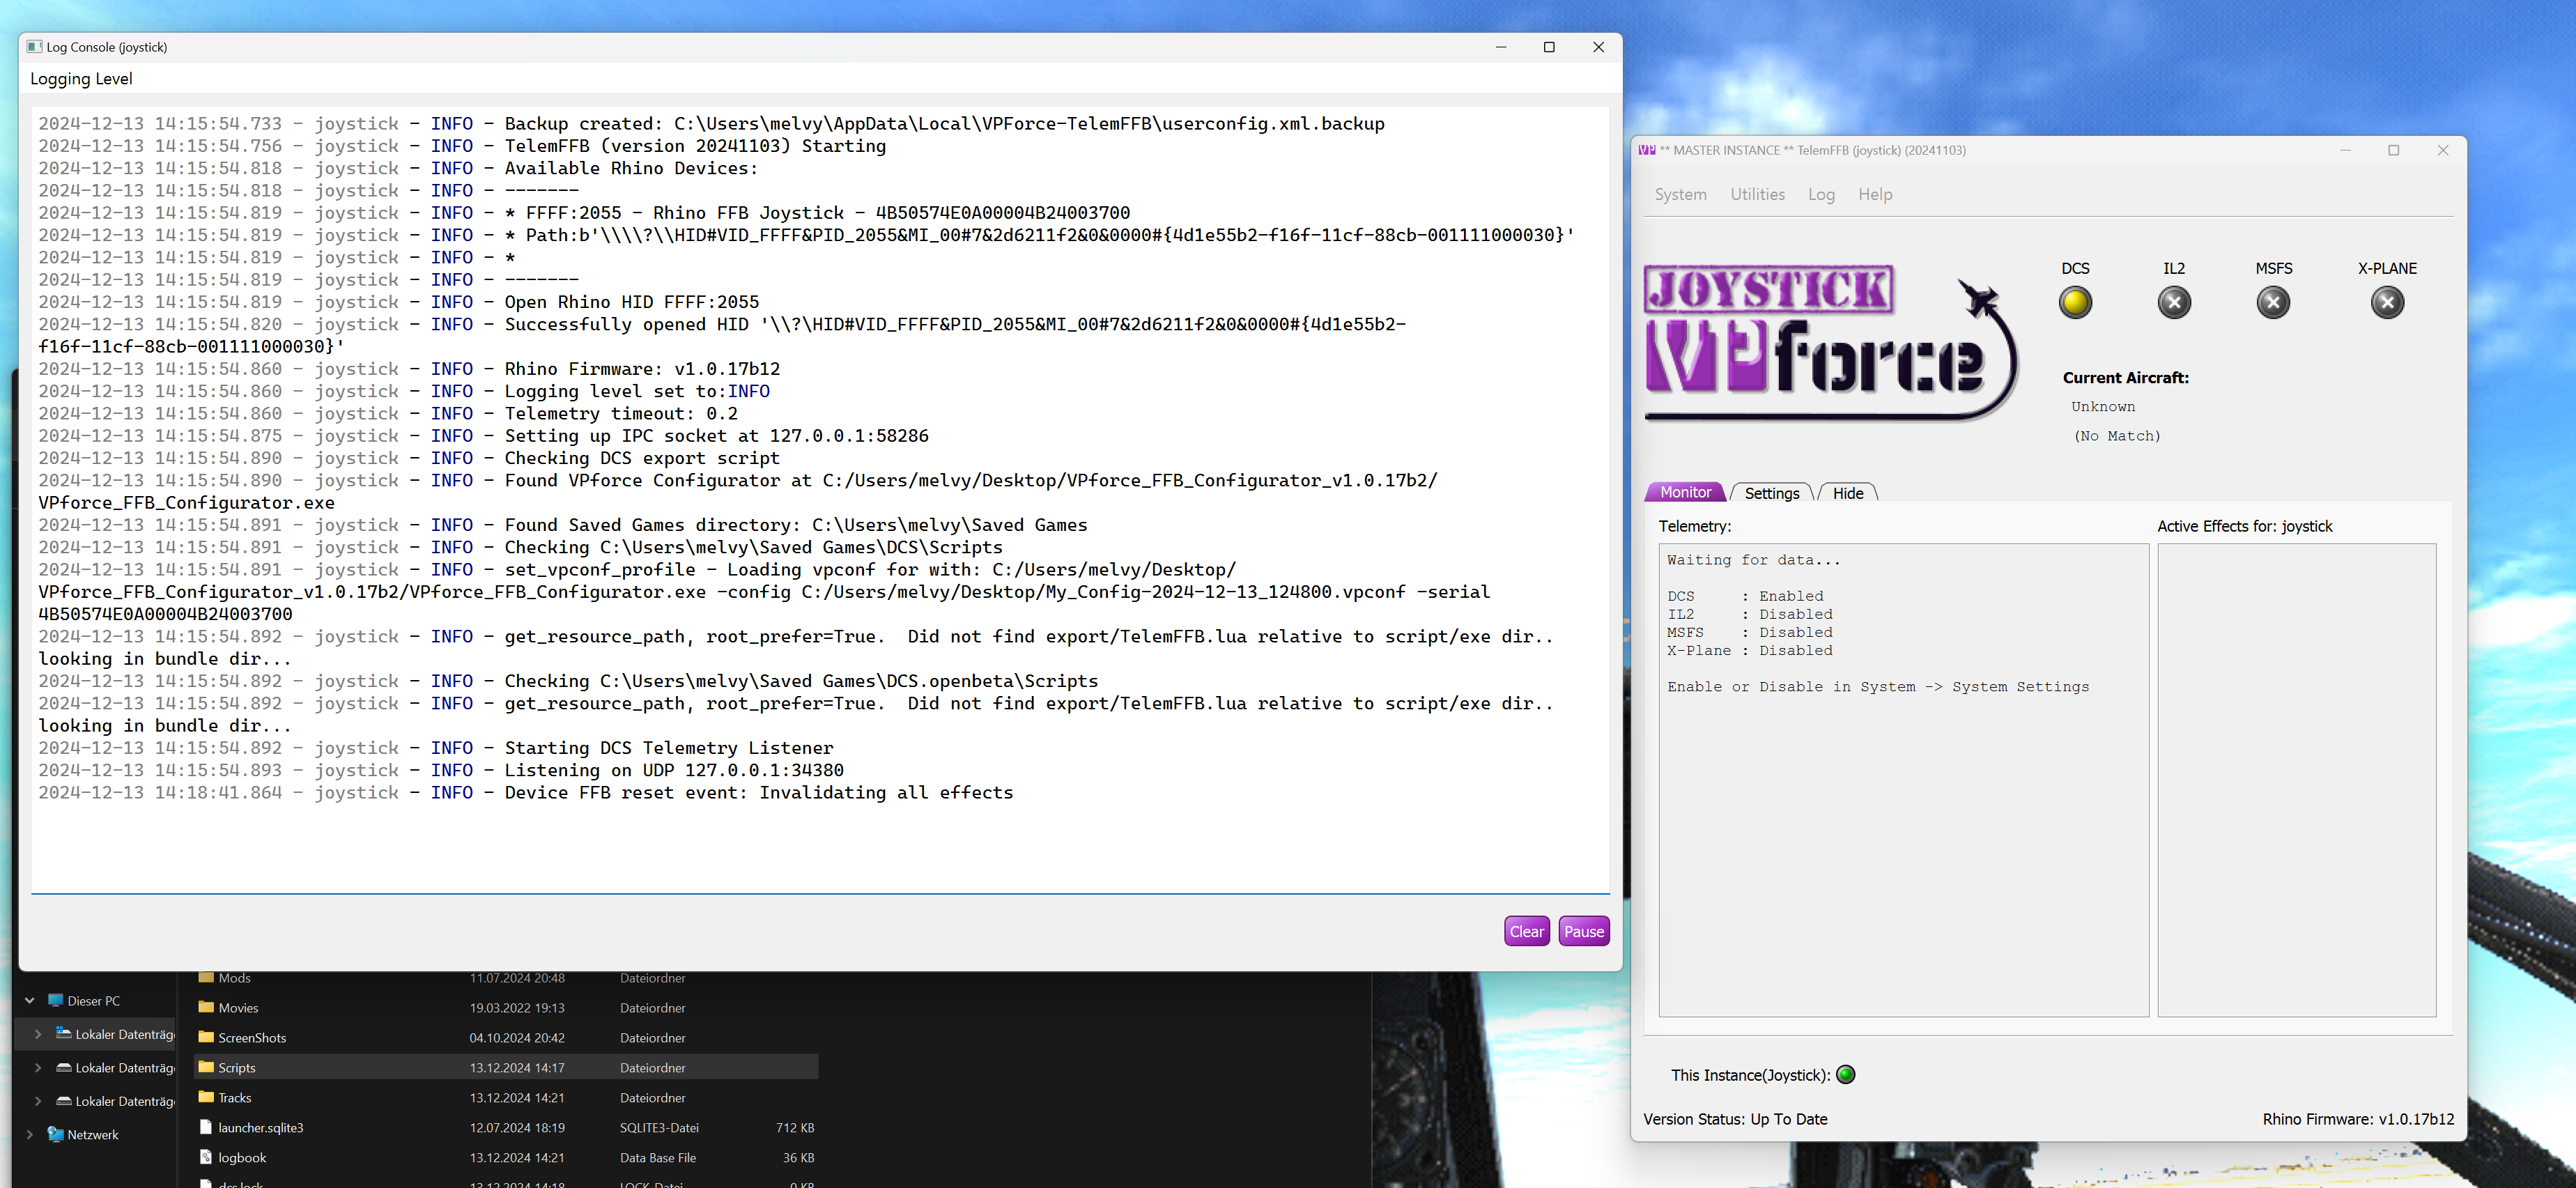Switch to the Settings tab
Viewport: 2576px width, 1188px height.
(1771, 493)
